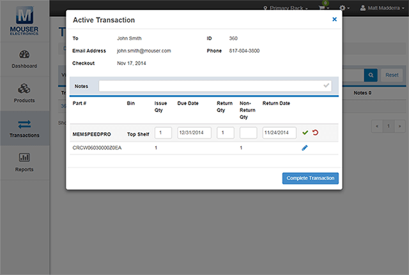Click the Due Date field 12/31/2014
The height and width of the screenshot is (275, 409).
pos(194,133)
